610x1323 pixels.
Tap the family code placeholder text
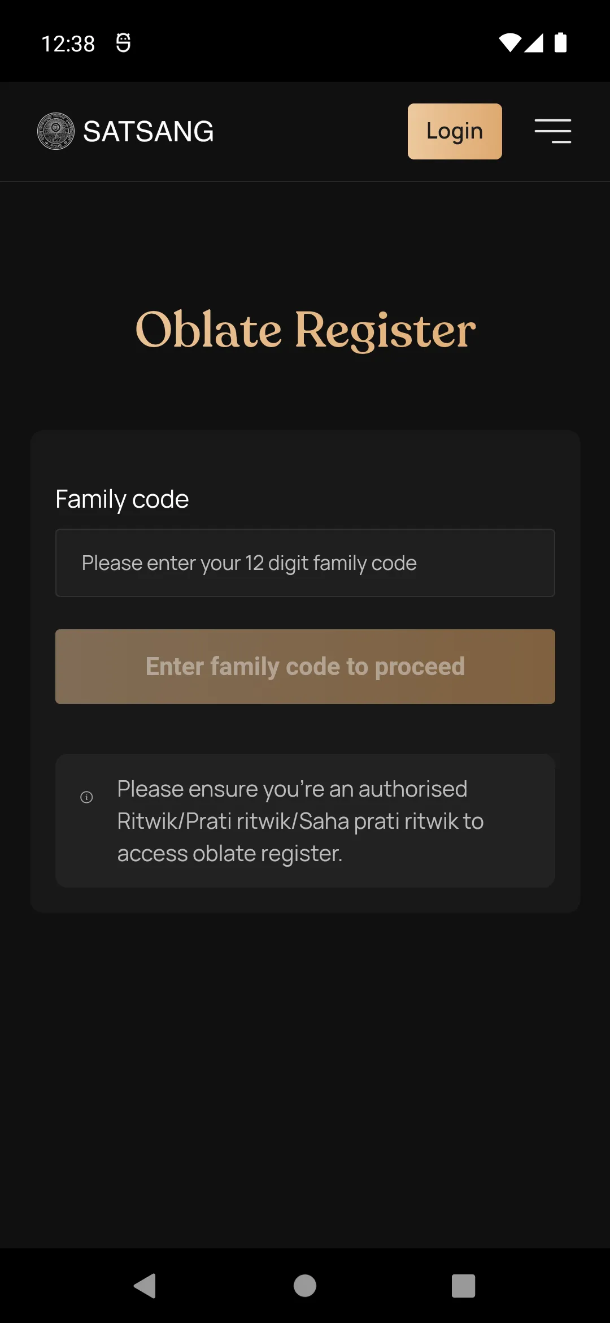(249, 563)
